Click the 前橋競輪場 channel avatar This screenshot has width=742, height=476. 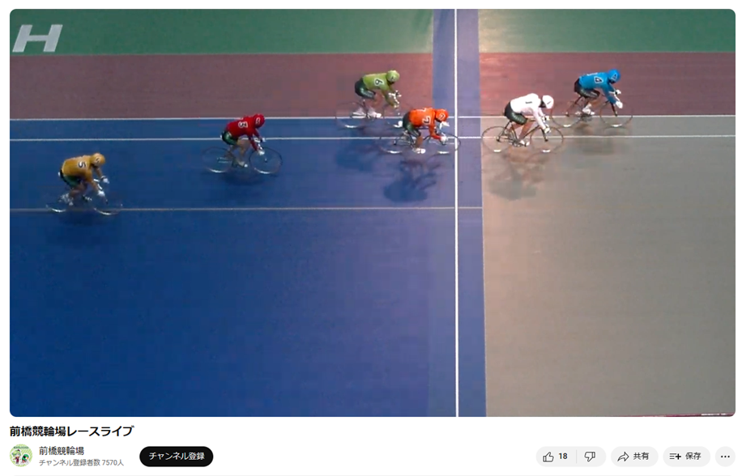coord(21,456)
